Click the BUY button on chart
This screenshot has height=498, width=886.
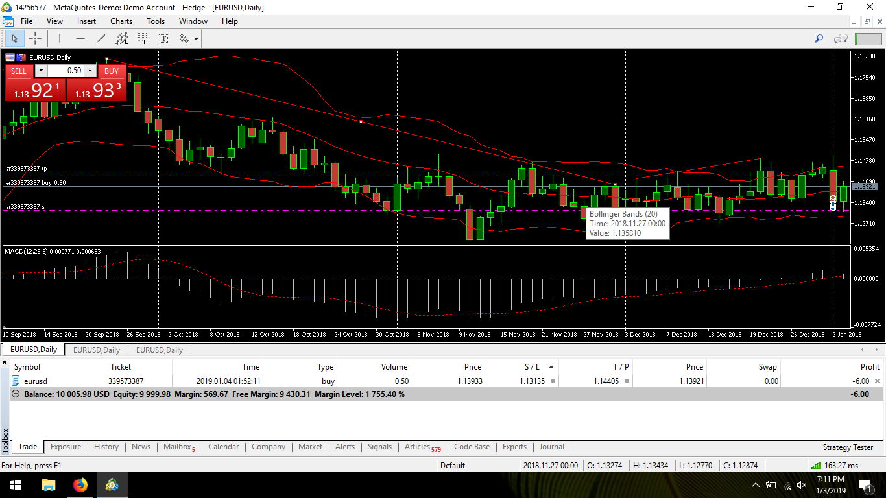[x=112, y=71]
